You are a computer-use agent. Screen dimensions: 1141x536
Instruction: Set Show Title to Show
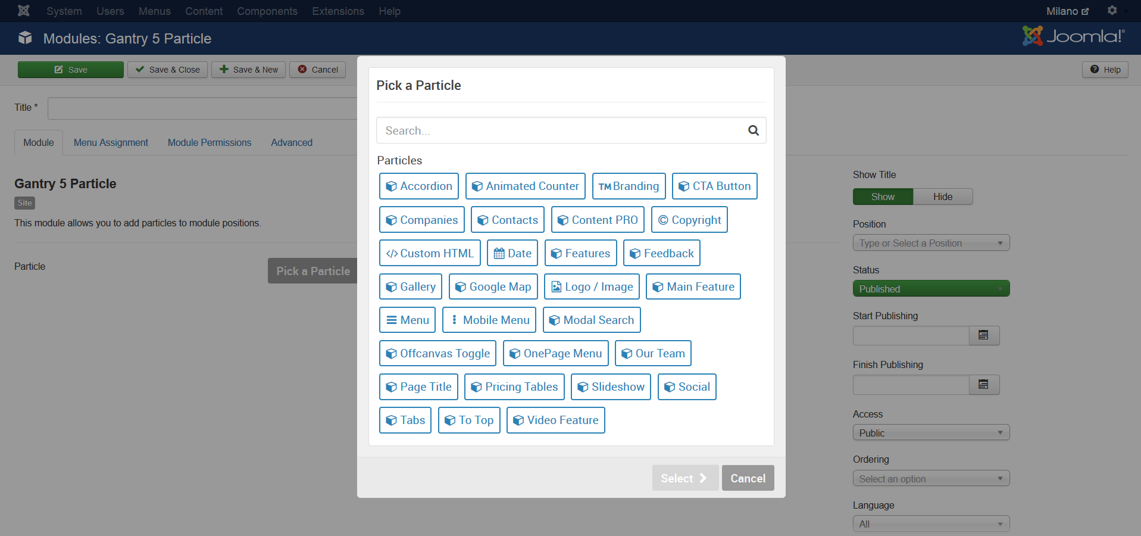pyautogui.click(x=883, y=197)
